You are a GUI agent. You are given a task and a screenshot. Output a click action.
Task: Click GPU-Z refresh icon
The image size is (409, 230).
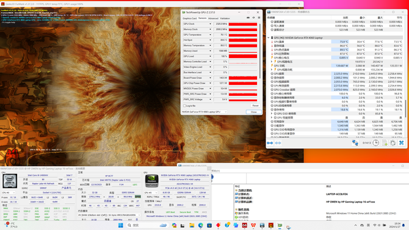(x=253, y=18)
